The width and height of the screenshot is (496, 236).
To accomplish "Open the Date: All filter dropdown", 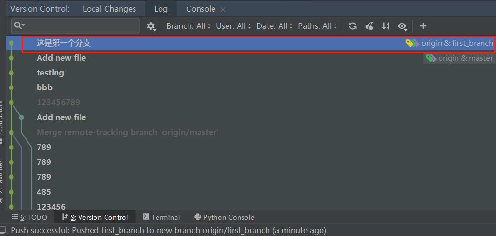I will [274, 26].
